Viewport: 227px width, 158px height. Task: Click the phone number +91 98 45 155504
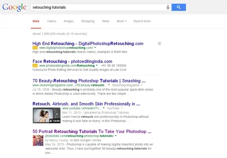113,66
